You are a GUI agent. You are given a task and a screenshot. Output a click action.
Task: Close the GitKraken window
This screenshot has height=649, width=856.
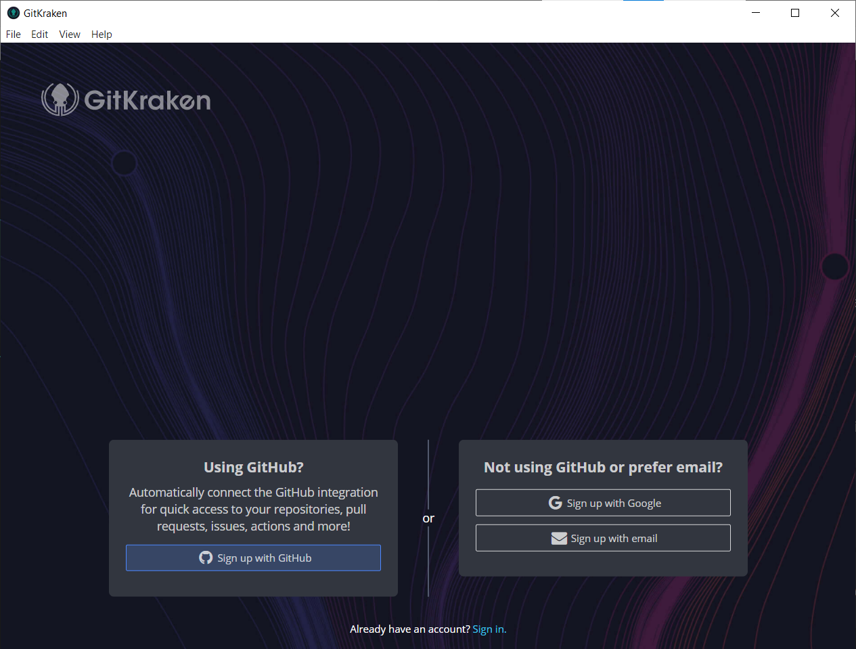point(835,13)
